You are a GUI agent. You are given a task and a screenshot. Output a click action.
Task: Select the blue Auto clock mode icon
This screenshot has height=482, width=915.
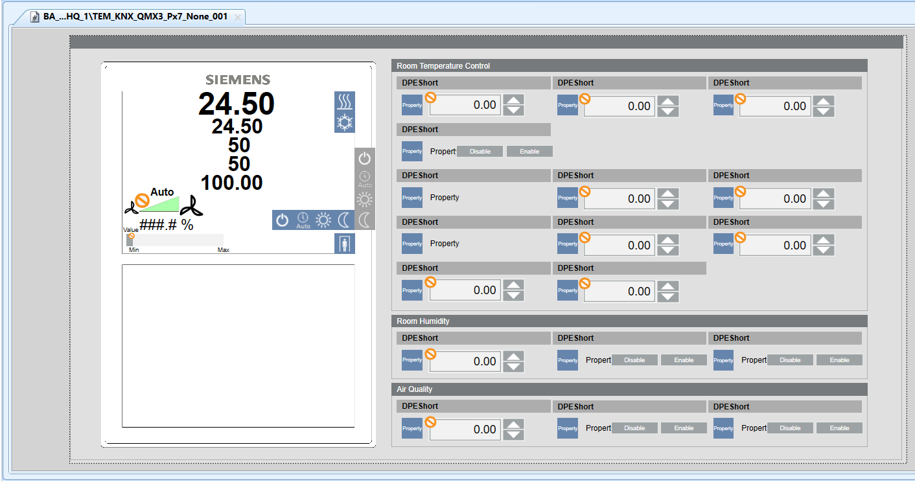(x=303, y=220)
